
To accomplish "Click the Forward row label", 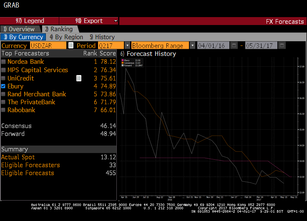I will [13, 134].
